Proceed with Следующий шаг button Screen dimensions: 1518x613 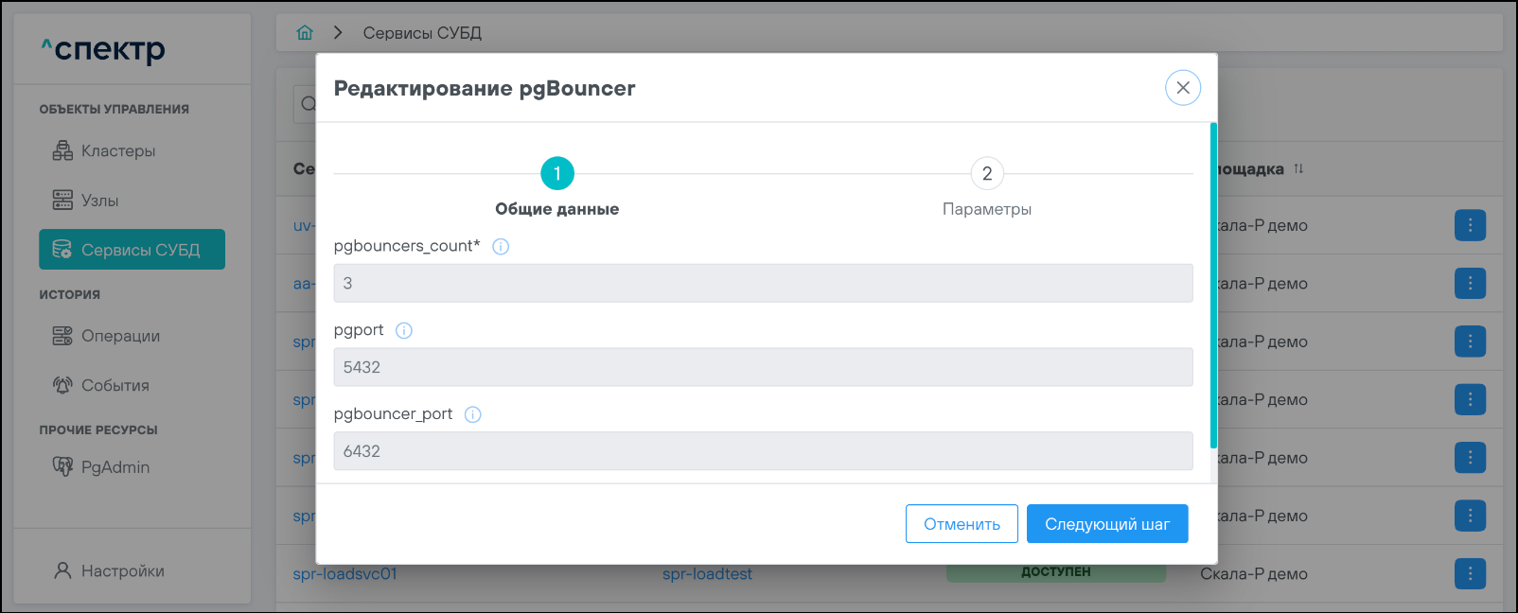point(1106,524)
